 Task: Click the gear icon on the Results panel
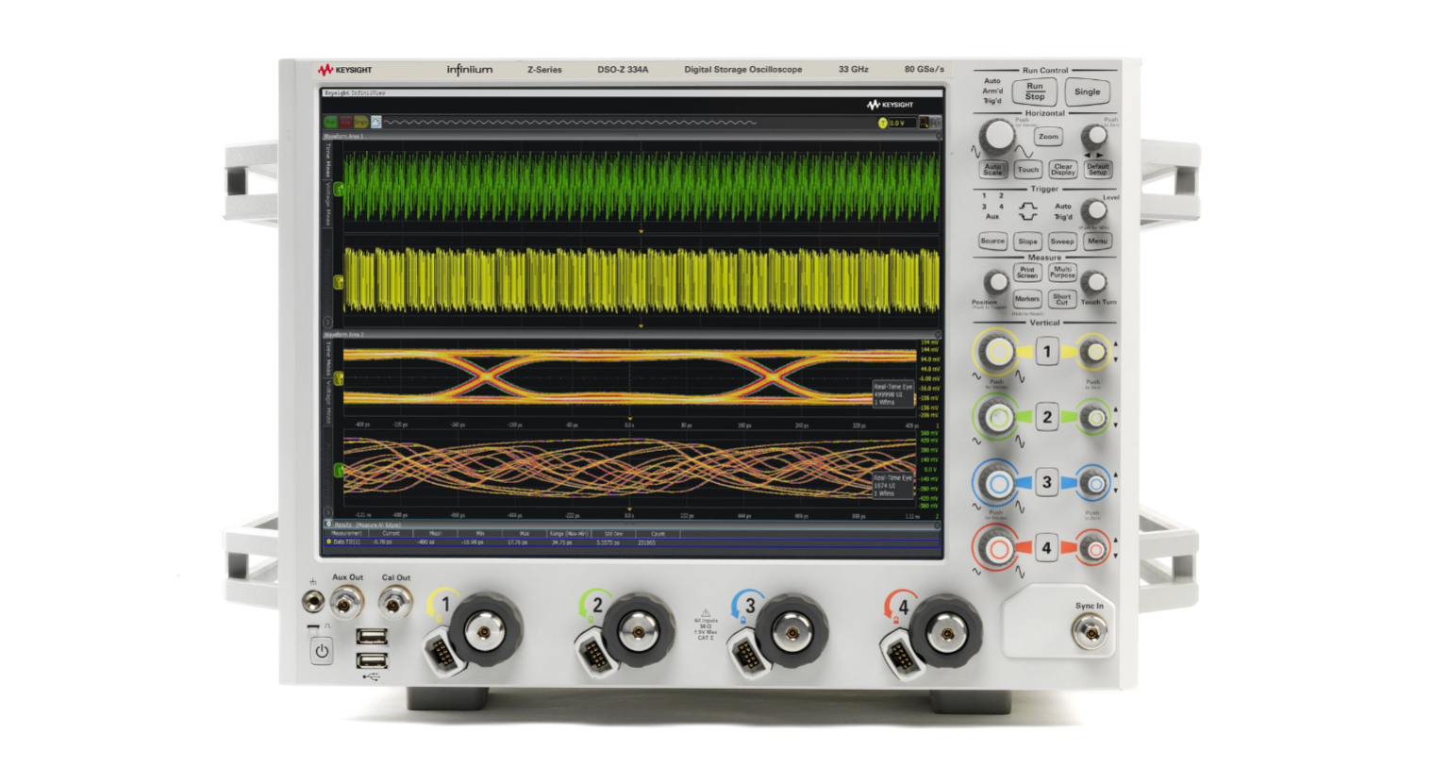click(328, 523)
